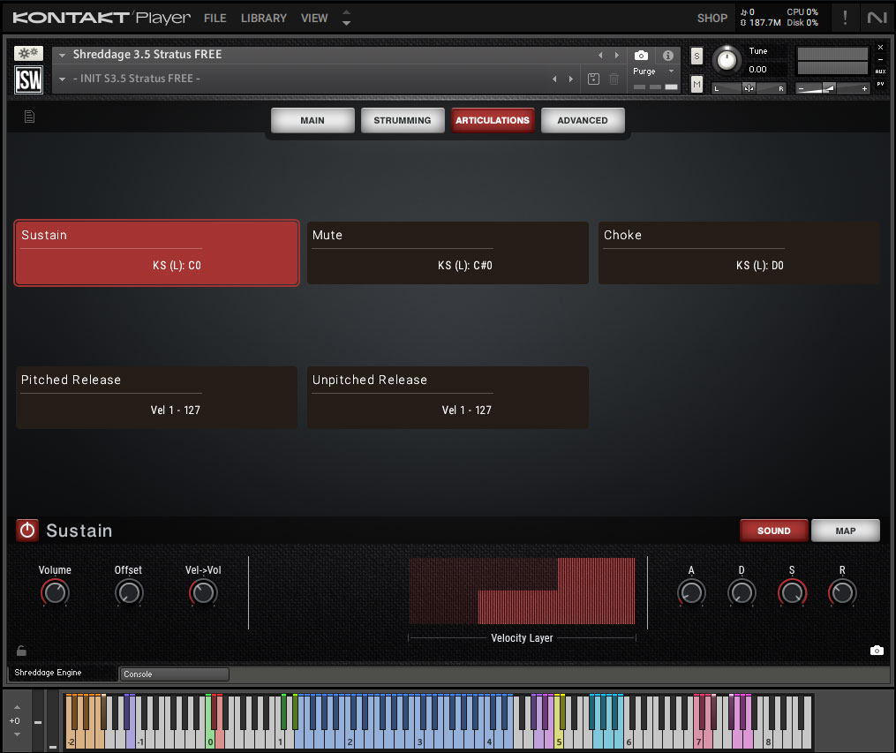896x753 pixels.
Task: Go to previous instrument with left arrow
Action: point(600,55)
